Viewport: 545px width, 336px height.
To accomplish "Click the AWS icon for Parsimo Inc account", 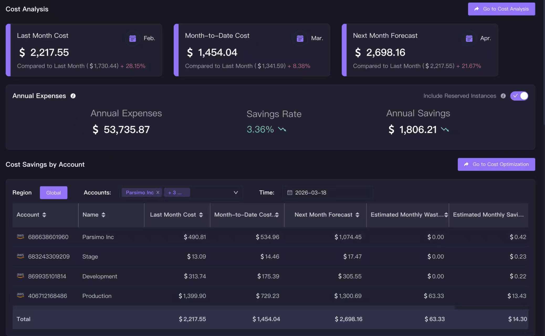I will (x=20, y=237).
